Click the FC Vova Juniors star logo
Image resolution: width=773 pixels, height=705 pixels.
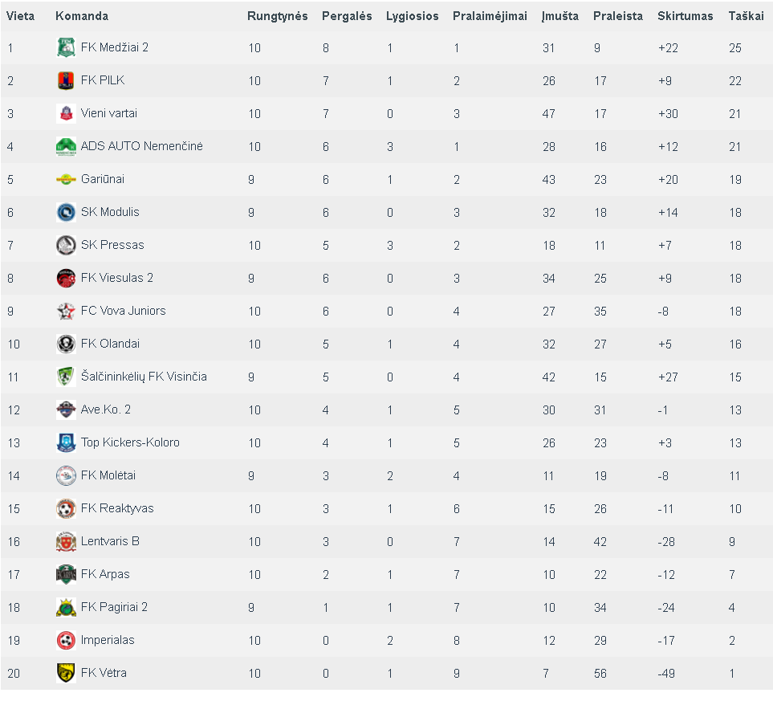[x=66, y=311]
